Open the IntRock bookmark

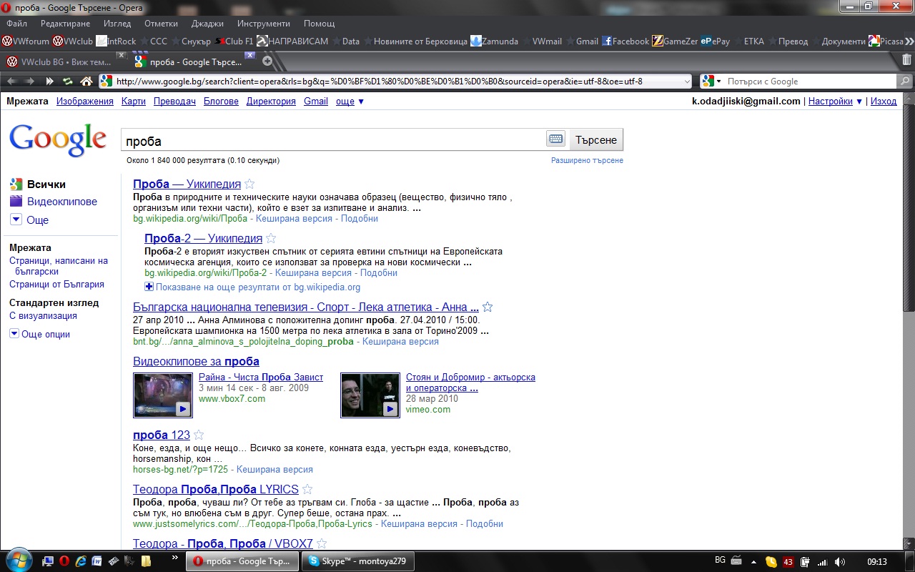(x=116, y=41)
